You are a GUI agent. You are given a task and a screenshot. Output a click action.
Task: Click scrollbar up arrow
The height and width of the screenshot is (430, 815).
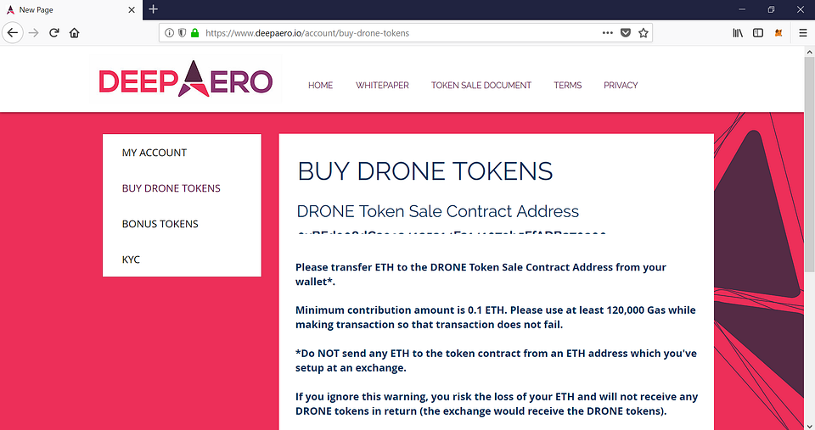(x=809, y=52)
